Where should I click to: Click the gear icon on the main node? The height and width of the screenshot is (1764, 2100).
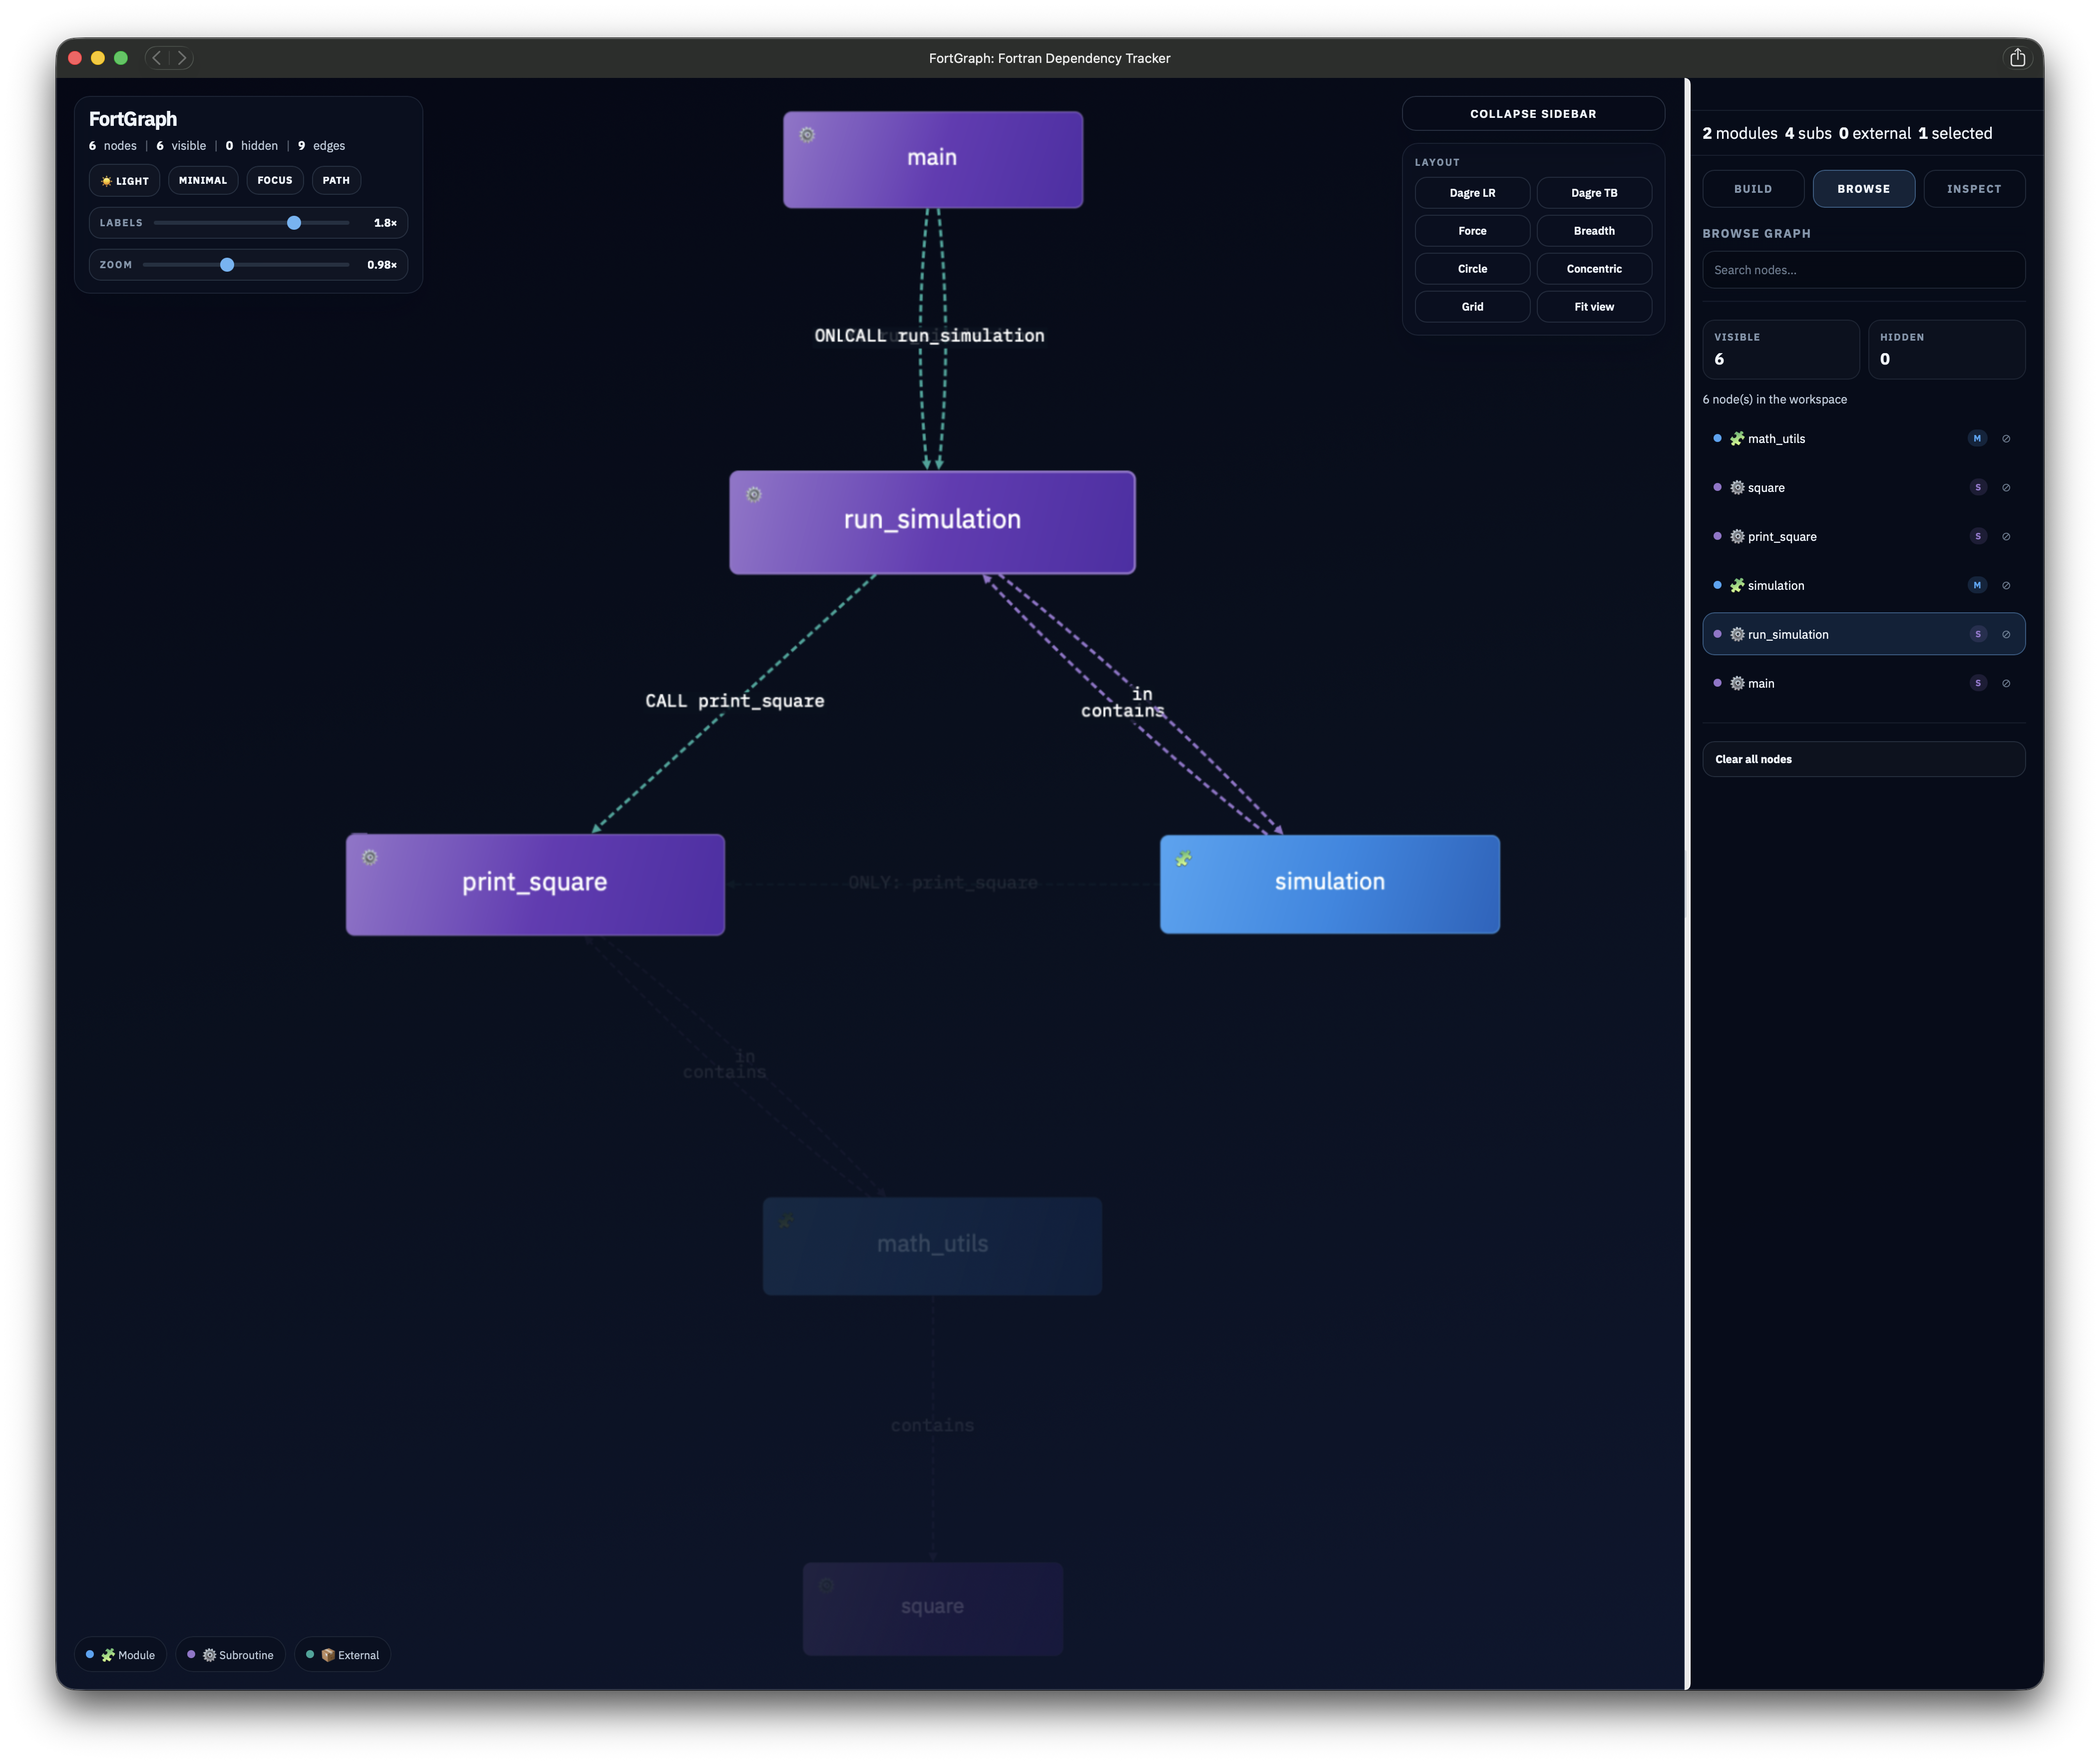[x=807, y=135]
